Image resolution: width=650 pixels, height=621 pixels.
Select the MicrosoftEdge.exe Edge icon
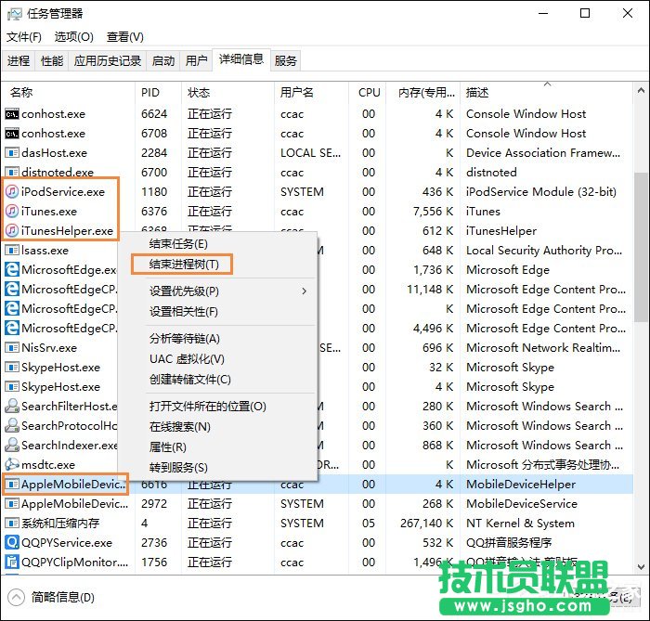(x=11, y=270)
